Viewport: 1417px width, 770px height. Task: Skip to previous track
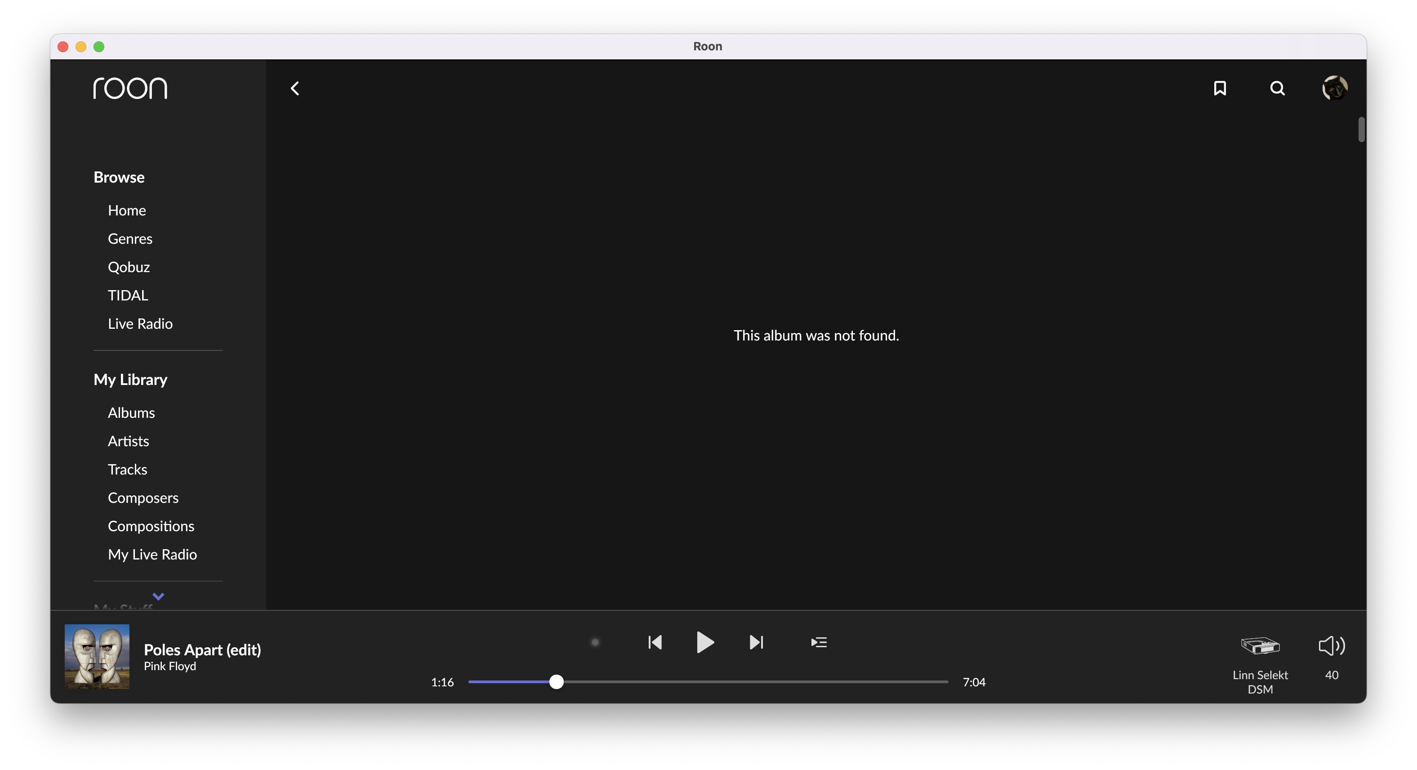pos(655,642)
